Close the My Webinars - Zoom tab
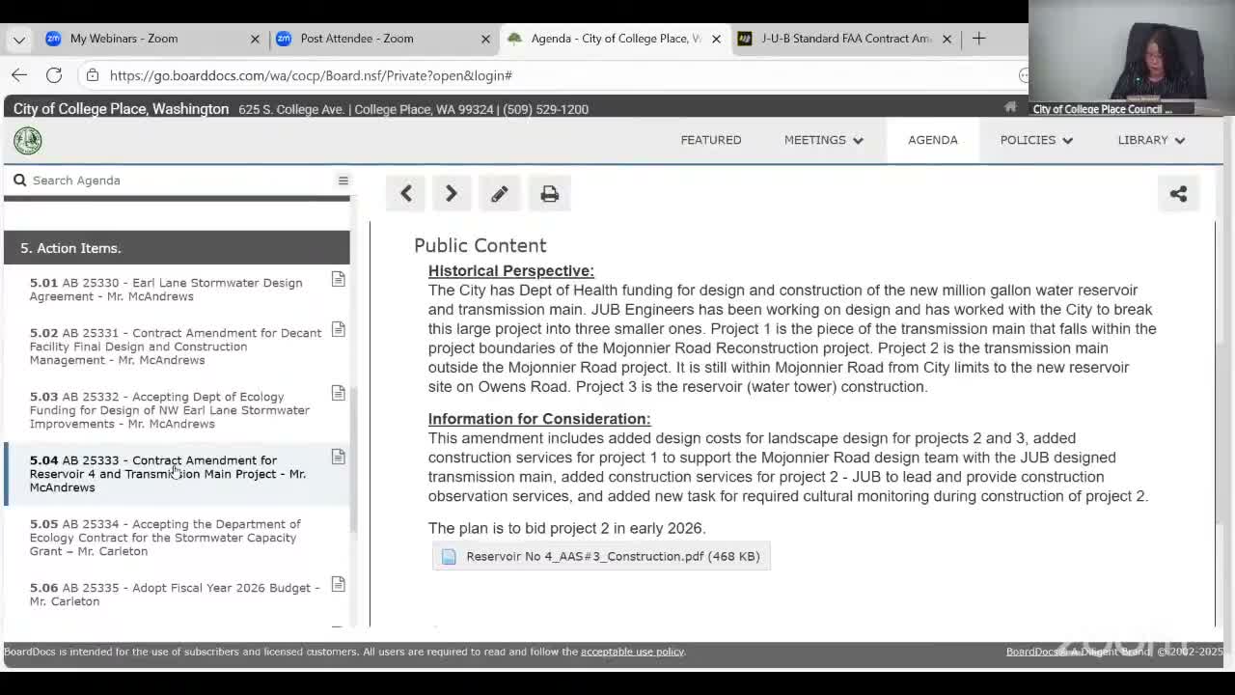Screen dimensions: 1235x695 [x=255, y=39]
